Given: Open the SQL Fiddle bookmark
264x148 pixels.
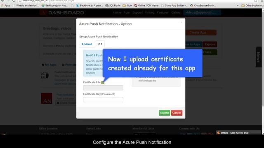Looking at the screenshot, I should pos(113,5).
